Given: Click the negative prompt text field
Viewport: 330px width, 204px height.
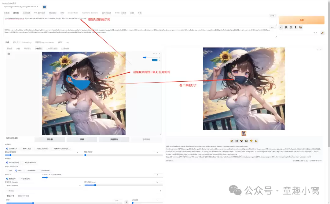Looking at the screenshot, I should pyautogui.click(x=140, y=32).
